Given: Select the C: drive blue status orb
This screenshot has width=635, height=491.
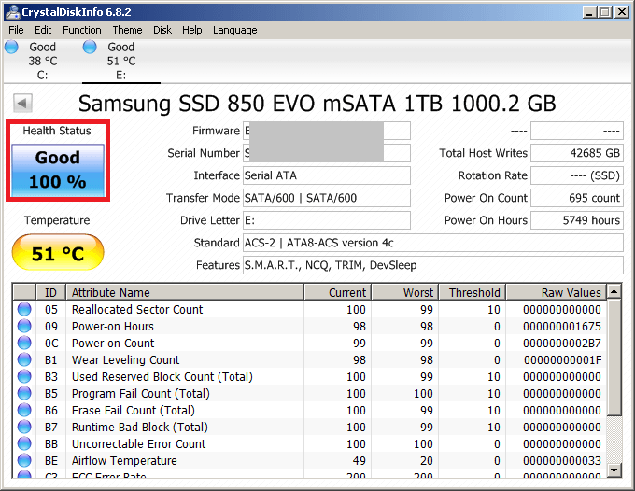Looking at the screenshot, I should [x=11, y=47].
